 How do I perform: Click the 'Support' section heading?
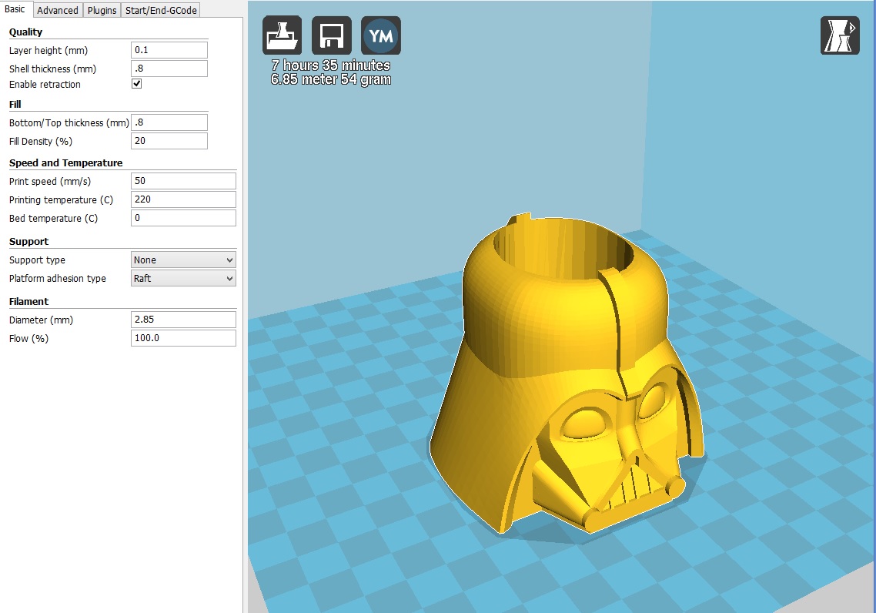point(29,241)
